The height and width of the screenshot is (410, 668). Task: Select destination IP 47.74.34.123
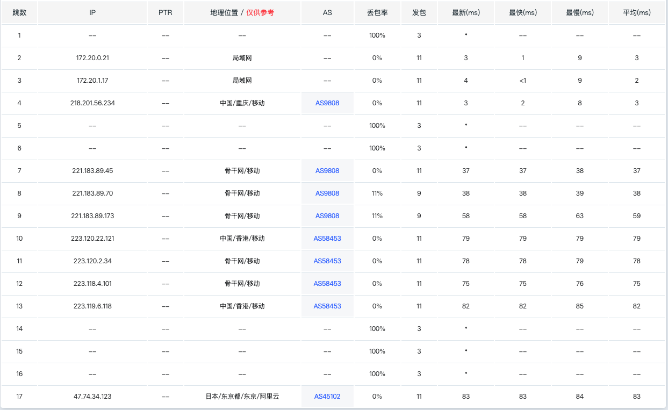(x=92, y=397)
